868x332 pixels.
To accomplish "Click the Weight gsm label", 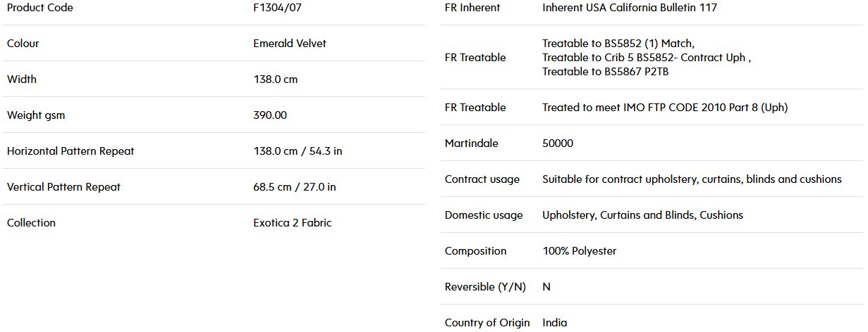I will [x=36, y=115].
